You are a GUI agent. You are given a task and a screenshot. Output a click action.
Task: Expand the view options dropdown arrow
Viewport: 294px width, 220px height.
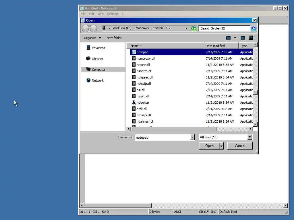click(x=235, y=38)
